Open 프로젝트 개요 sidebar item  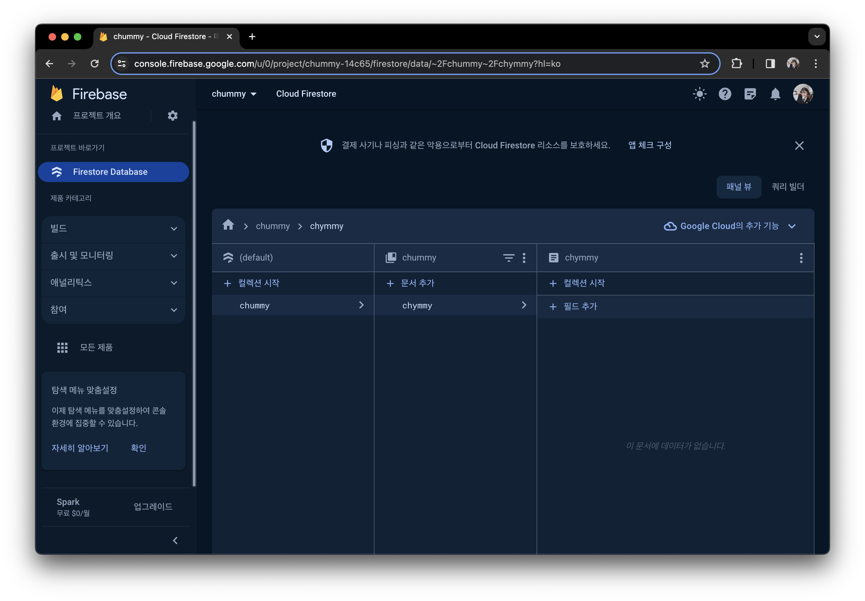pyautogui.click(x=97, y=116)
